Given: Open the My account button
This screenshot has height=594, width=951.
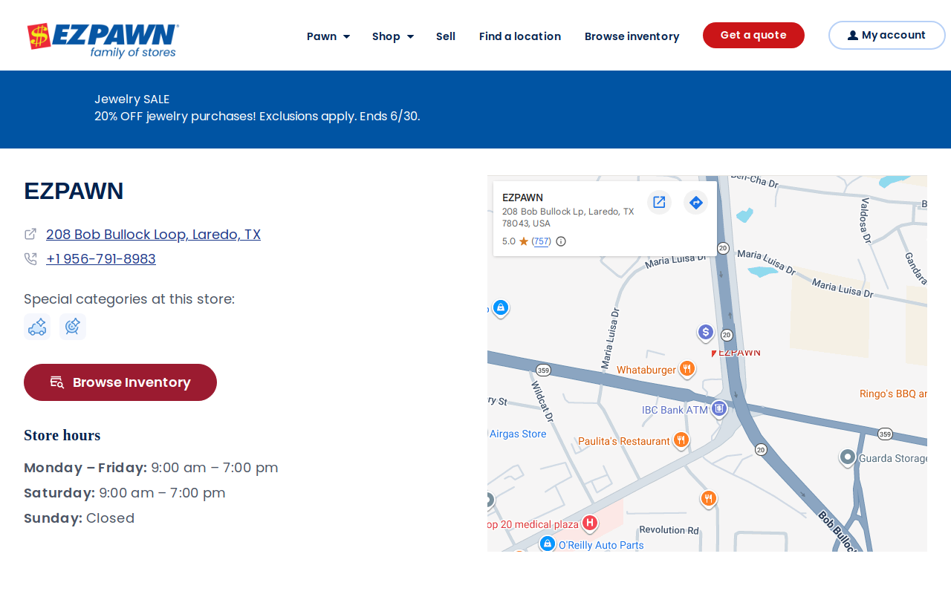Looking at the screenshot, I should click(x=886, y=35).
